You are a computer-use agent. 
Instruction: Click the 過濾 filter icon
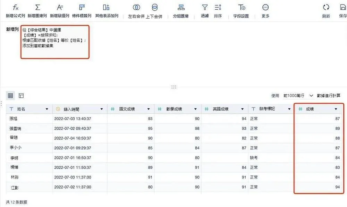tap(205, 8)
